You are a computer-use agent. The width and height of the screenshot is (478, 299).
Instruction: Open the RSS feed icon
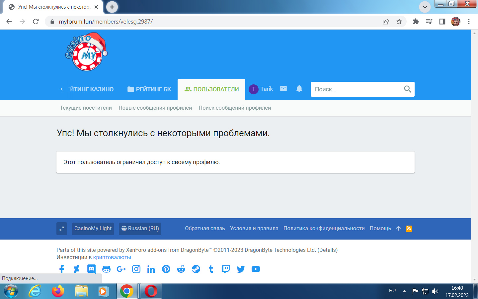point(409,229)
